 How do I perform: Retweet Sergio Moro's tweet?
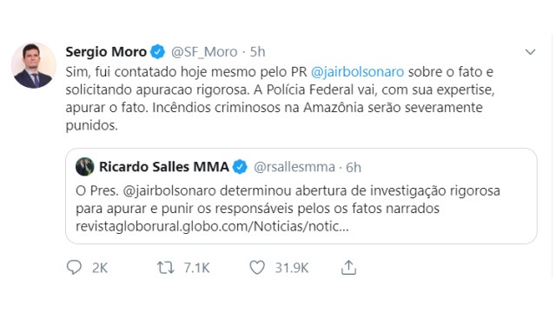coord(166,268)
